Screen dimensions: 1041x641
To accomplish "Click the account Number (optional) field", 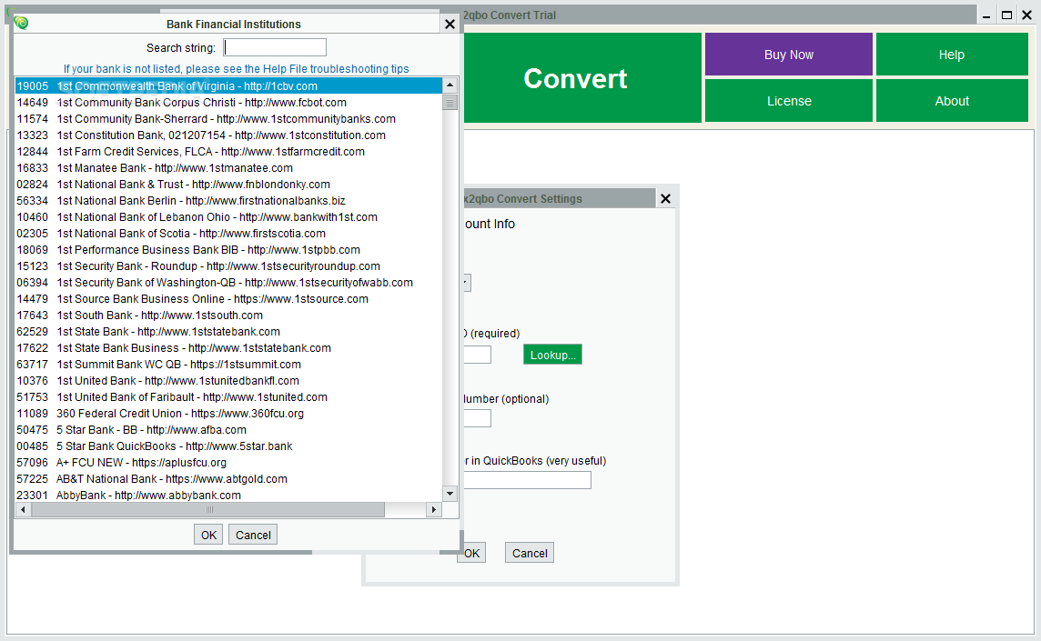I will [477, 418].
